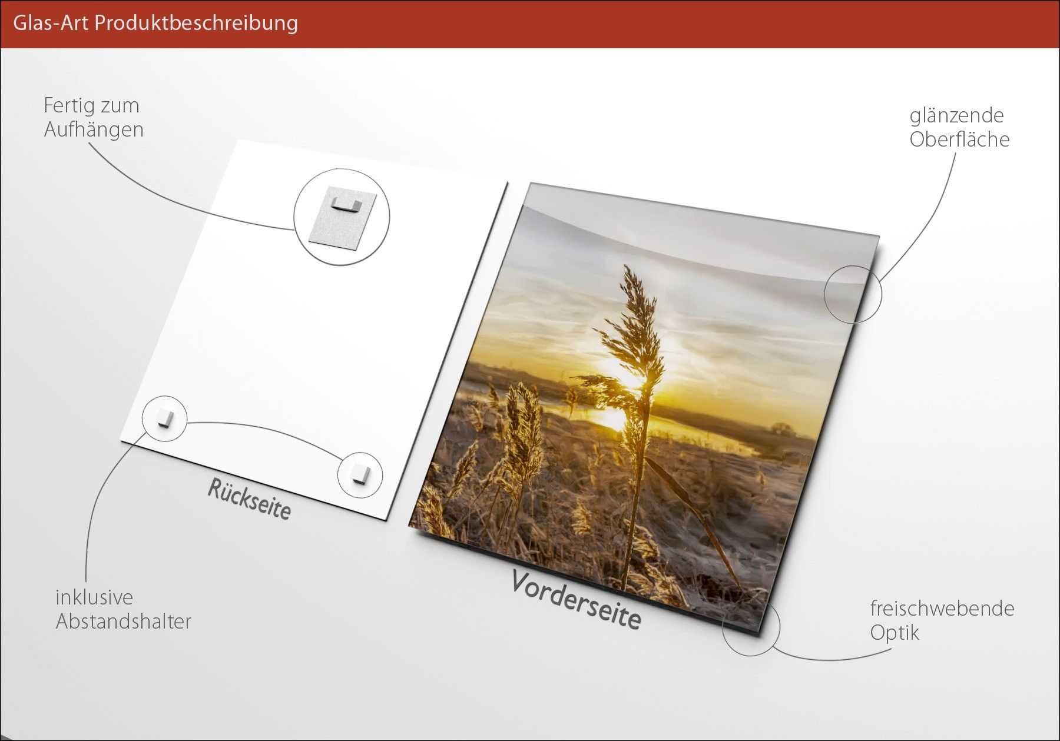Click the reed sunset glass picture
Image resolution: width=1060 pixels, height=741 pixels.
tap(644, 409)
